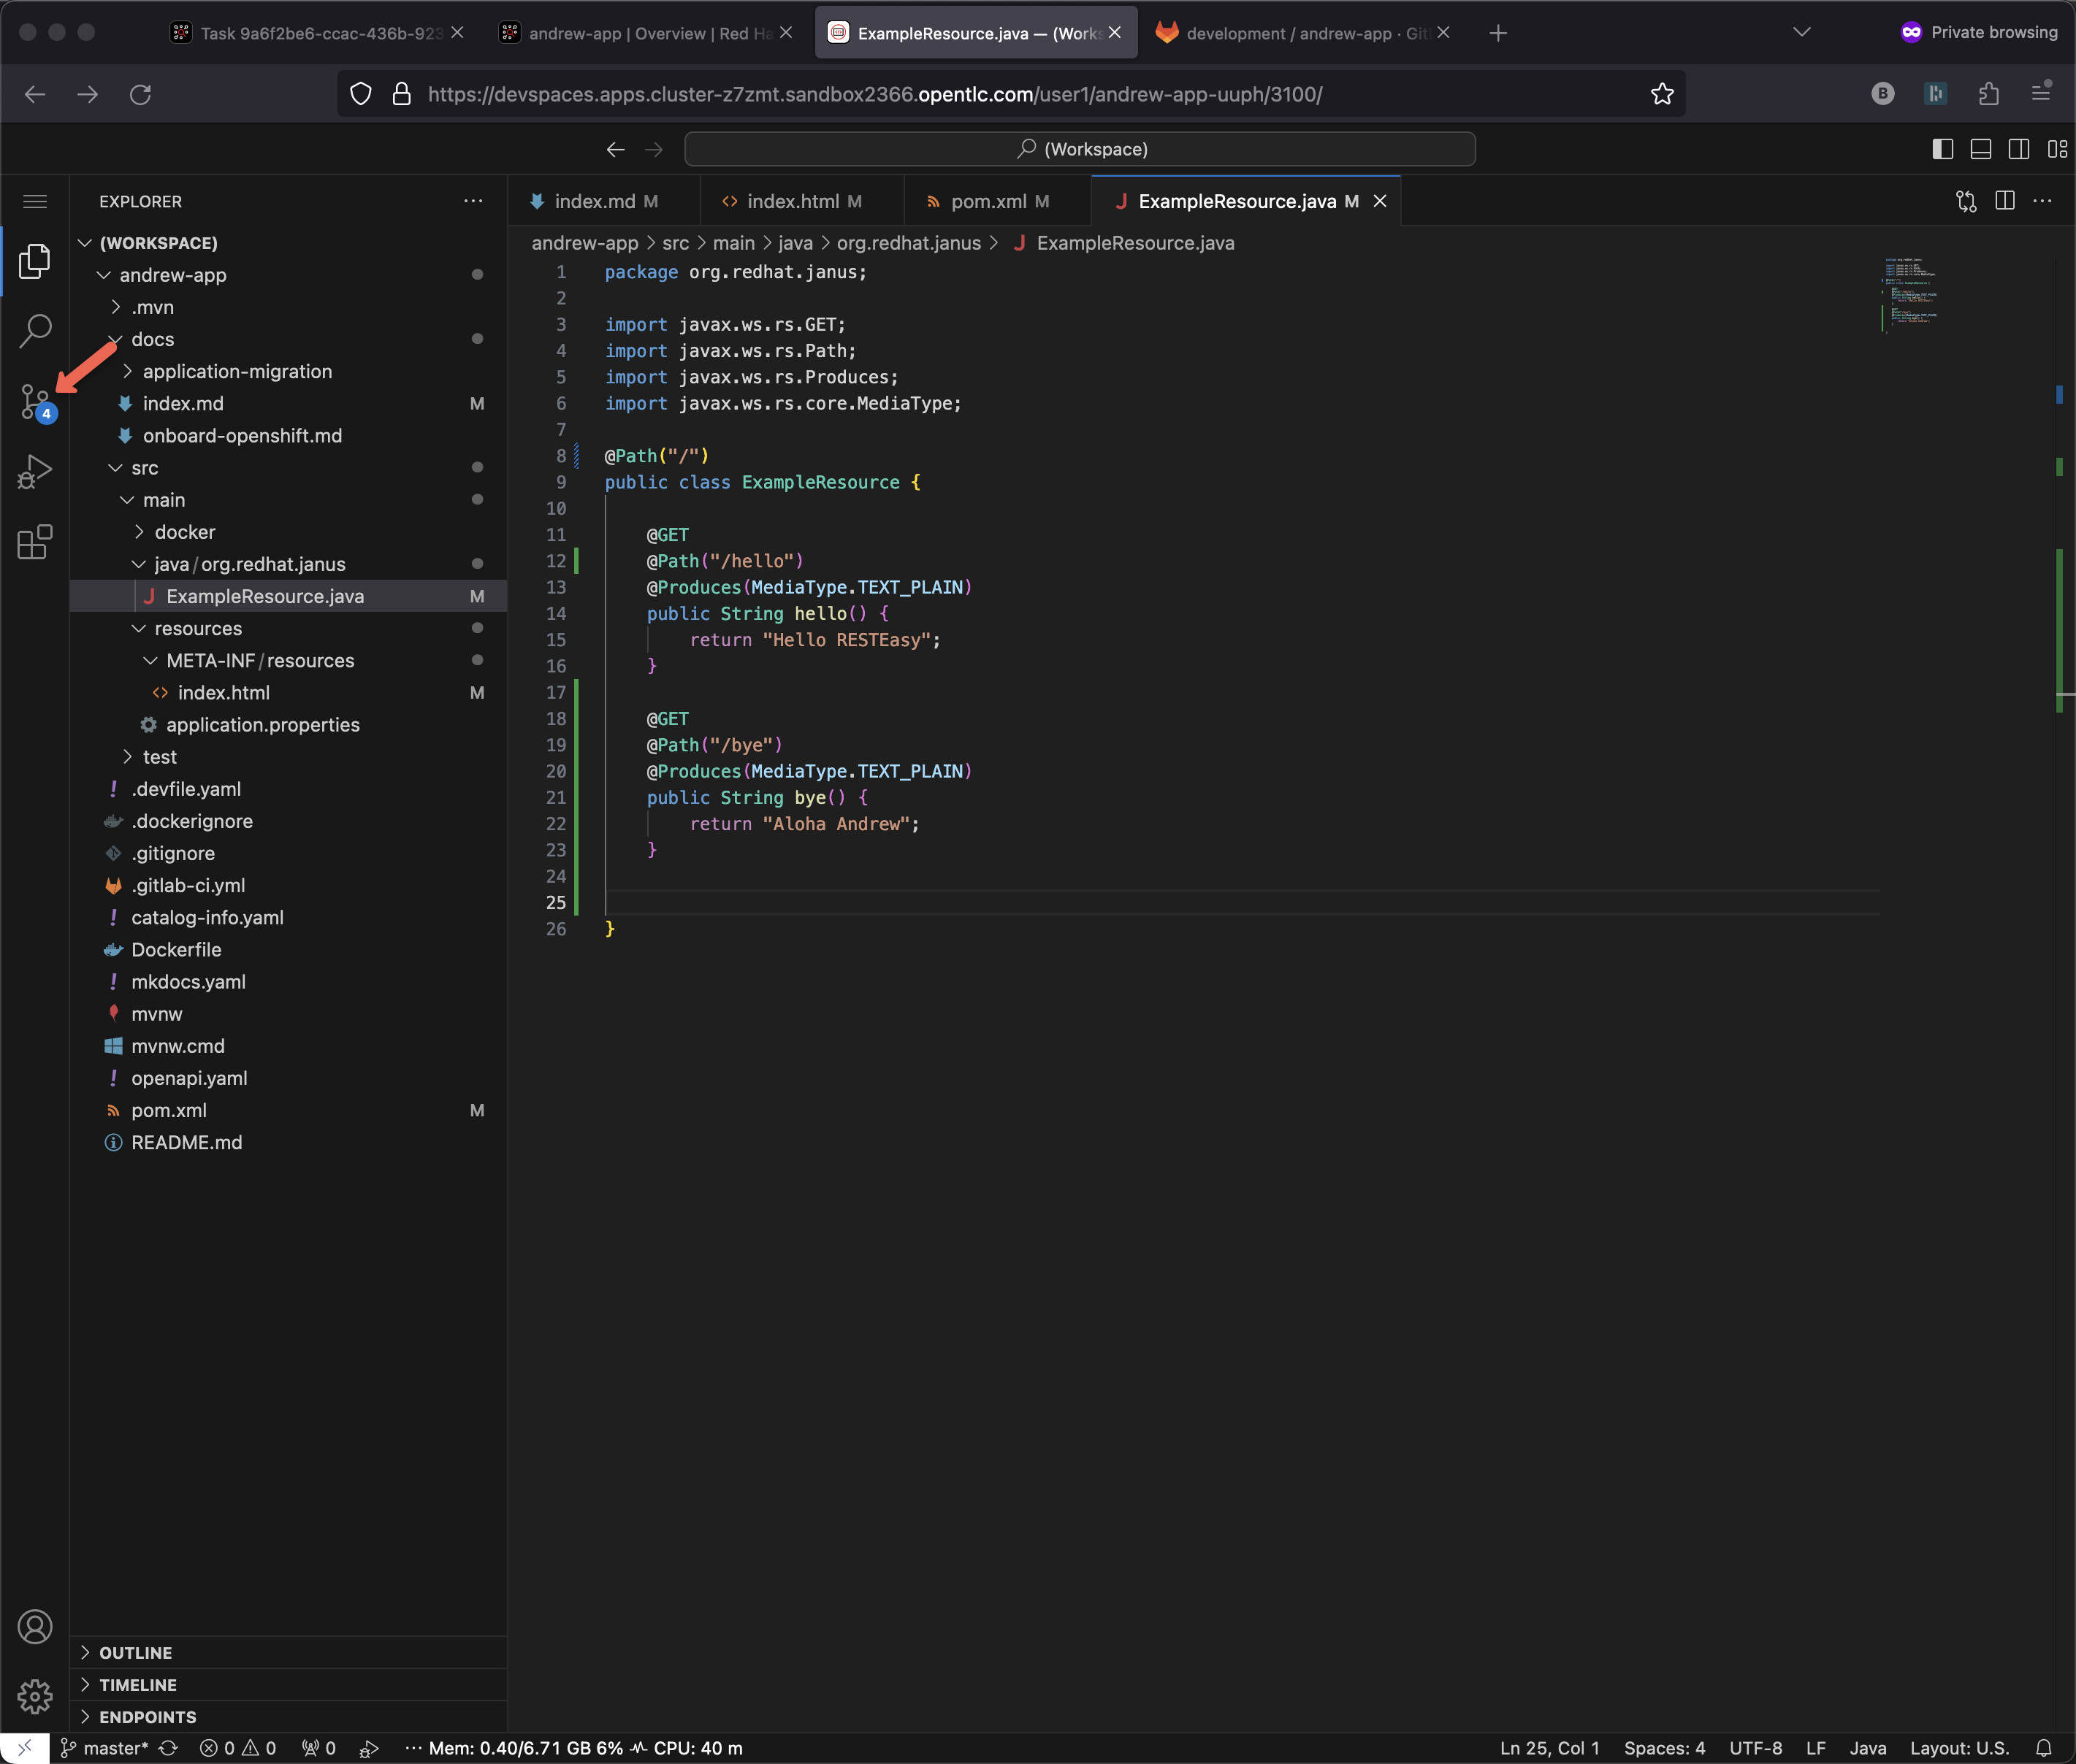The height and width of the screenshot is (1764, 2076).
Task: Switch to the pom.xml editor tab
Action: (x=988, y=201)
